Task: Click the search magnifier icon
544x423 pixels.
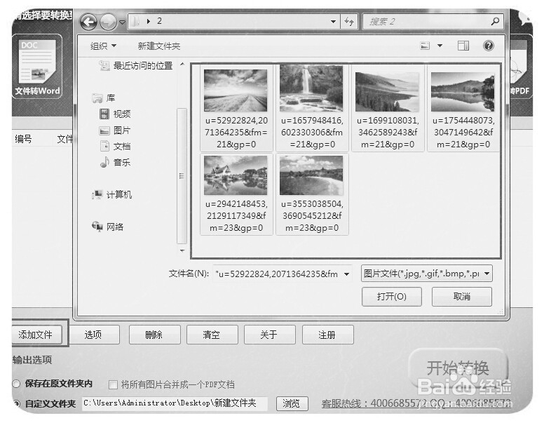Action: pyautogui.click(x=495, y=22)
